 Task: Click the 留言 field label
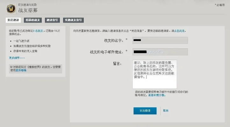[x=117, y=63]
